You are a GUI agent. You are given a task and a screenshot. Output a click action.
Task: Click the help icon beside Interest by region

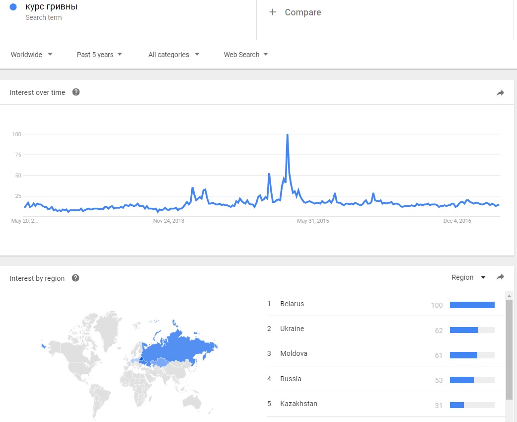pos(75,278)
